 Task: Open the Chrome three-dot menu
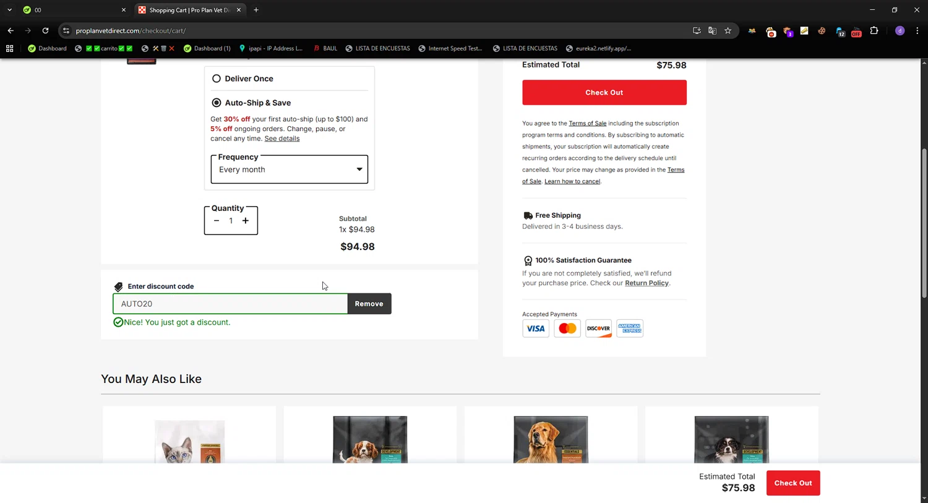917,30
